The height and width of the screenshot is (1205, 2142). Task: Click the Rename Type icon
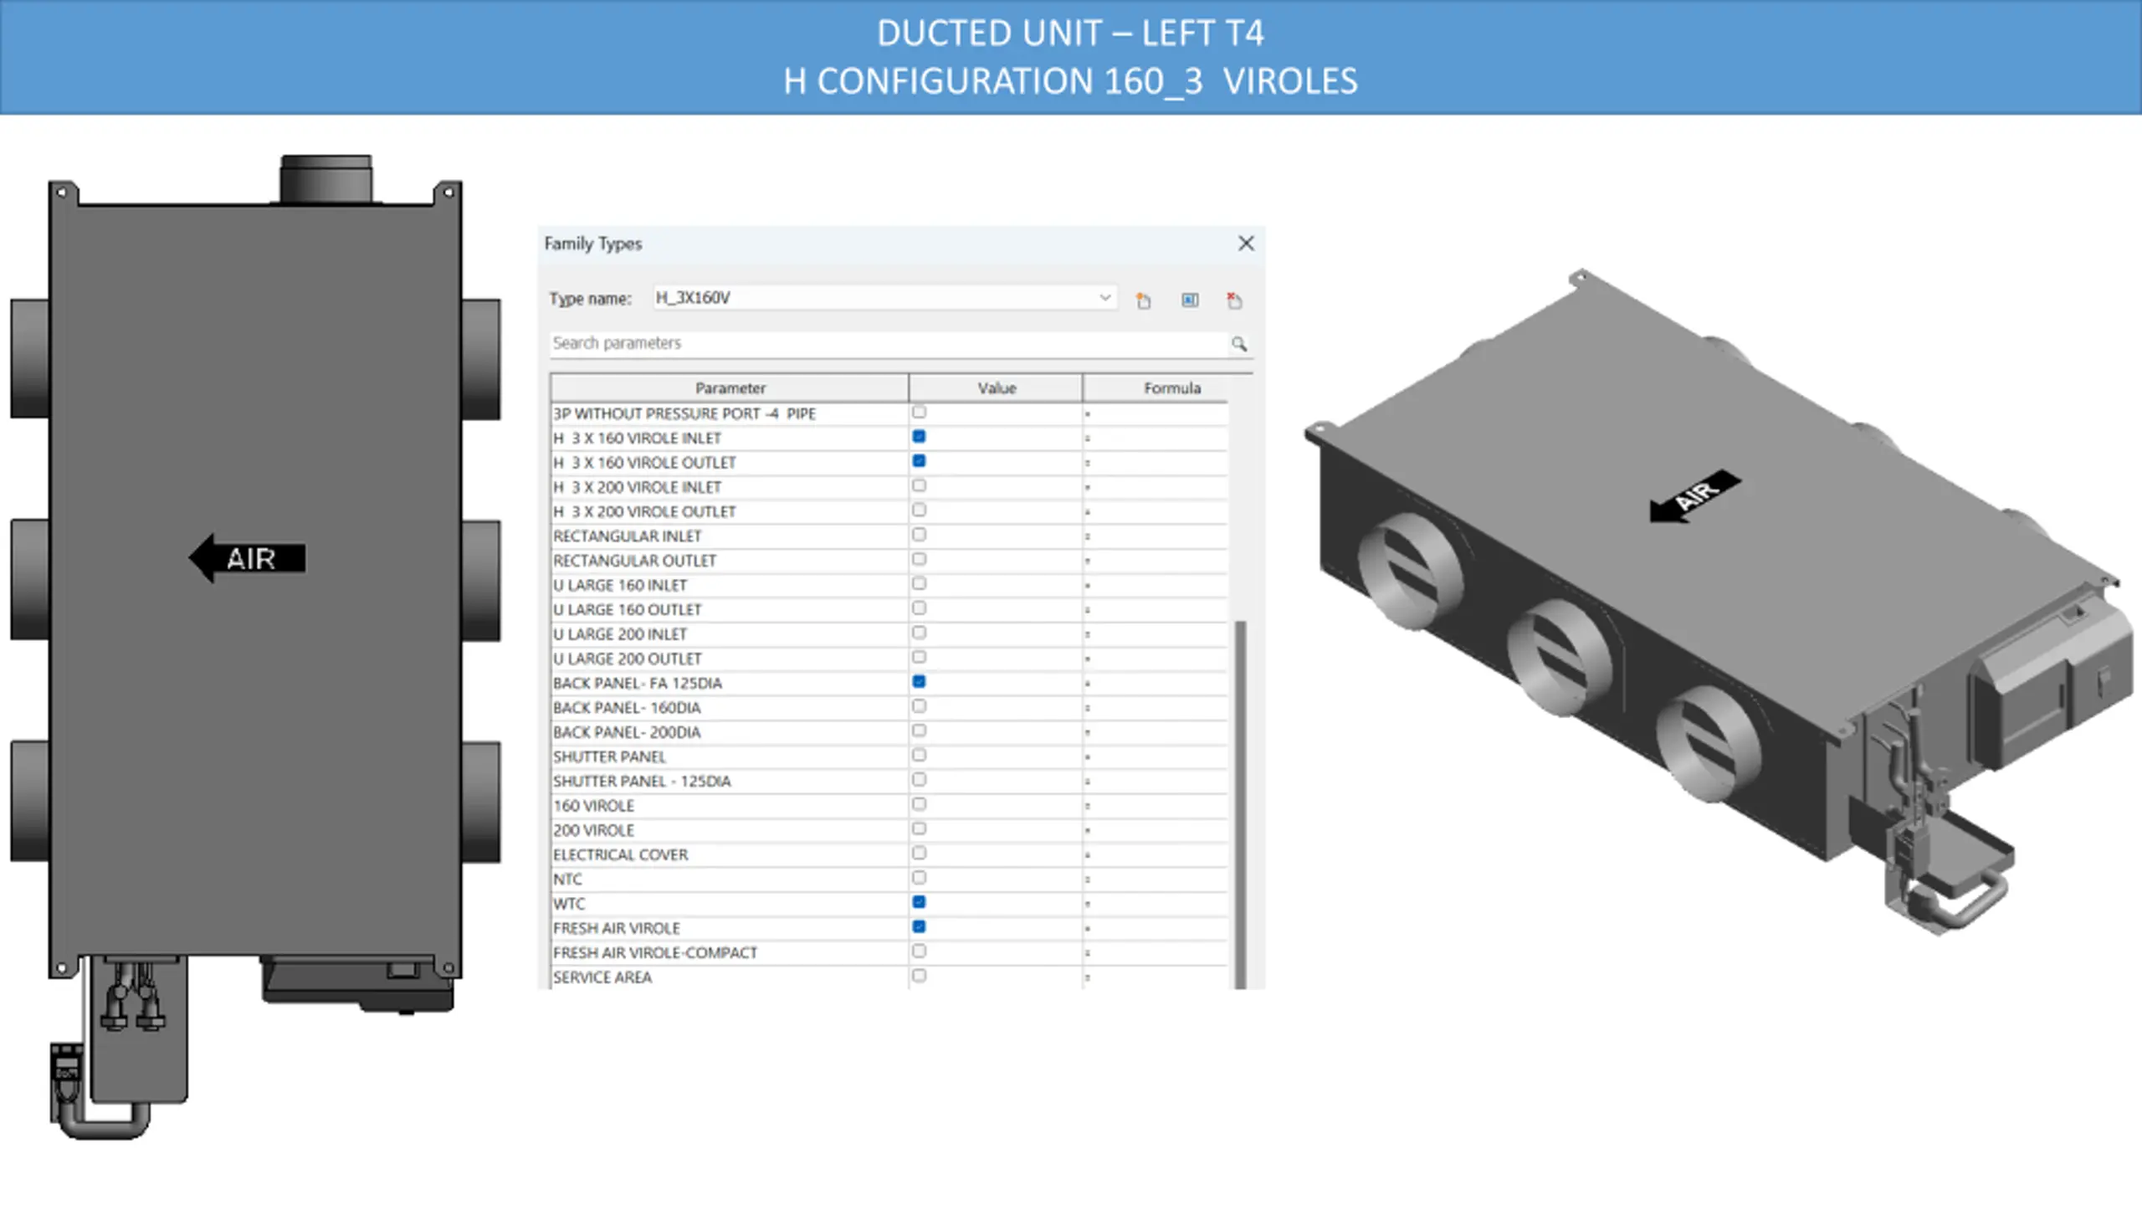click(x=1189, y=300)
